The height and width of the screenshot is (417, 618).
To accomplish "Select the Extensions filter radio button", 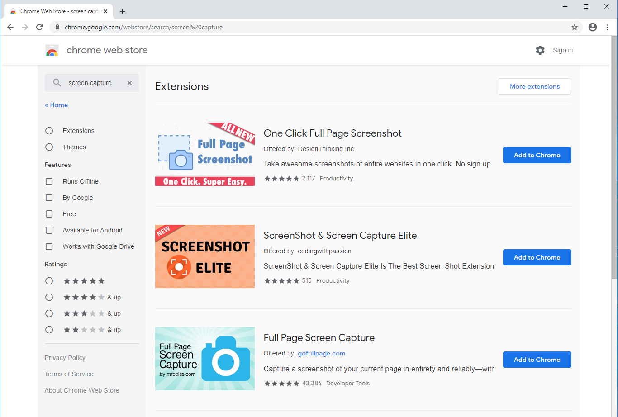I will pyautogui.click(x=49, y=131).
